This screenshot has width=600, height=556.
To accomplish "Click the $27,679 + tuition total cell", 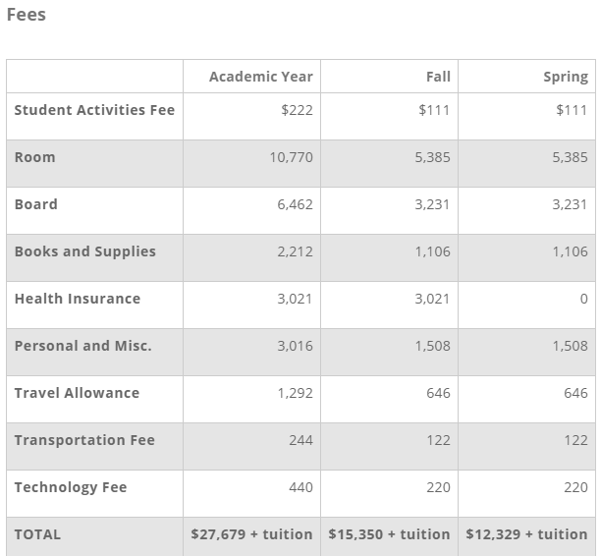I will coord(251,534).
